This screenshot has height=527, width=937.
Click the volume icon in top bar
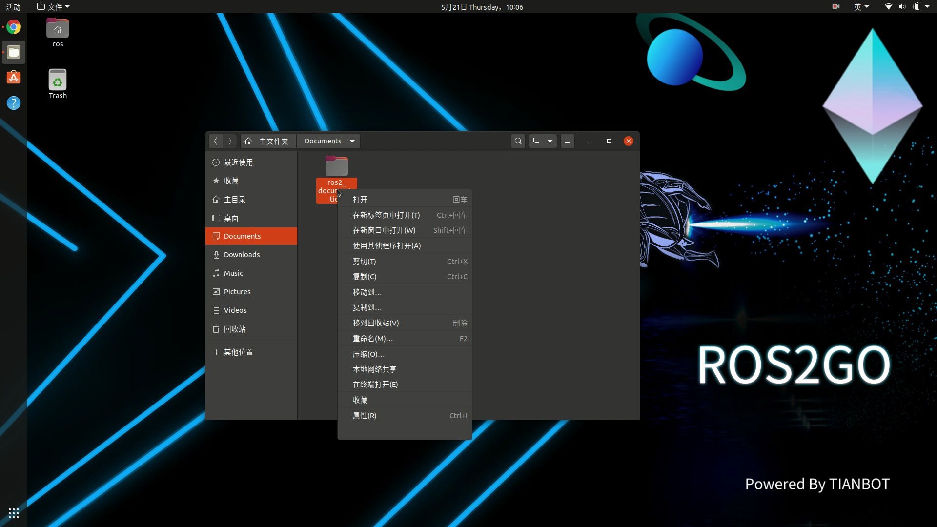point(902,7)
